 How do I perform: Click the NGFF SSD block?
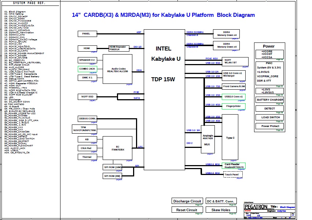pyautogui.click(x=87, y=97)
